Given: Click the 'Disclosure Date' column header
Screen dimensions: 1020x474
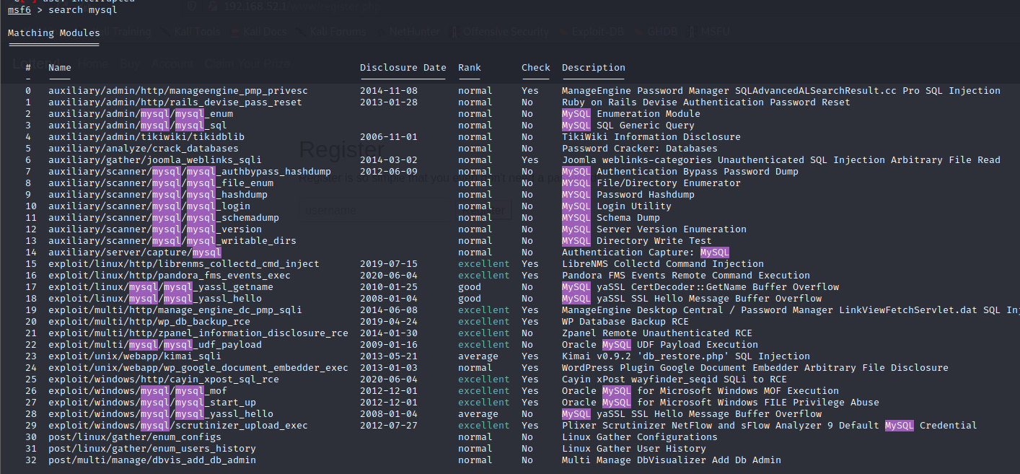Looking at the screenshot, I should click(403, 68).
